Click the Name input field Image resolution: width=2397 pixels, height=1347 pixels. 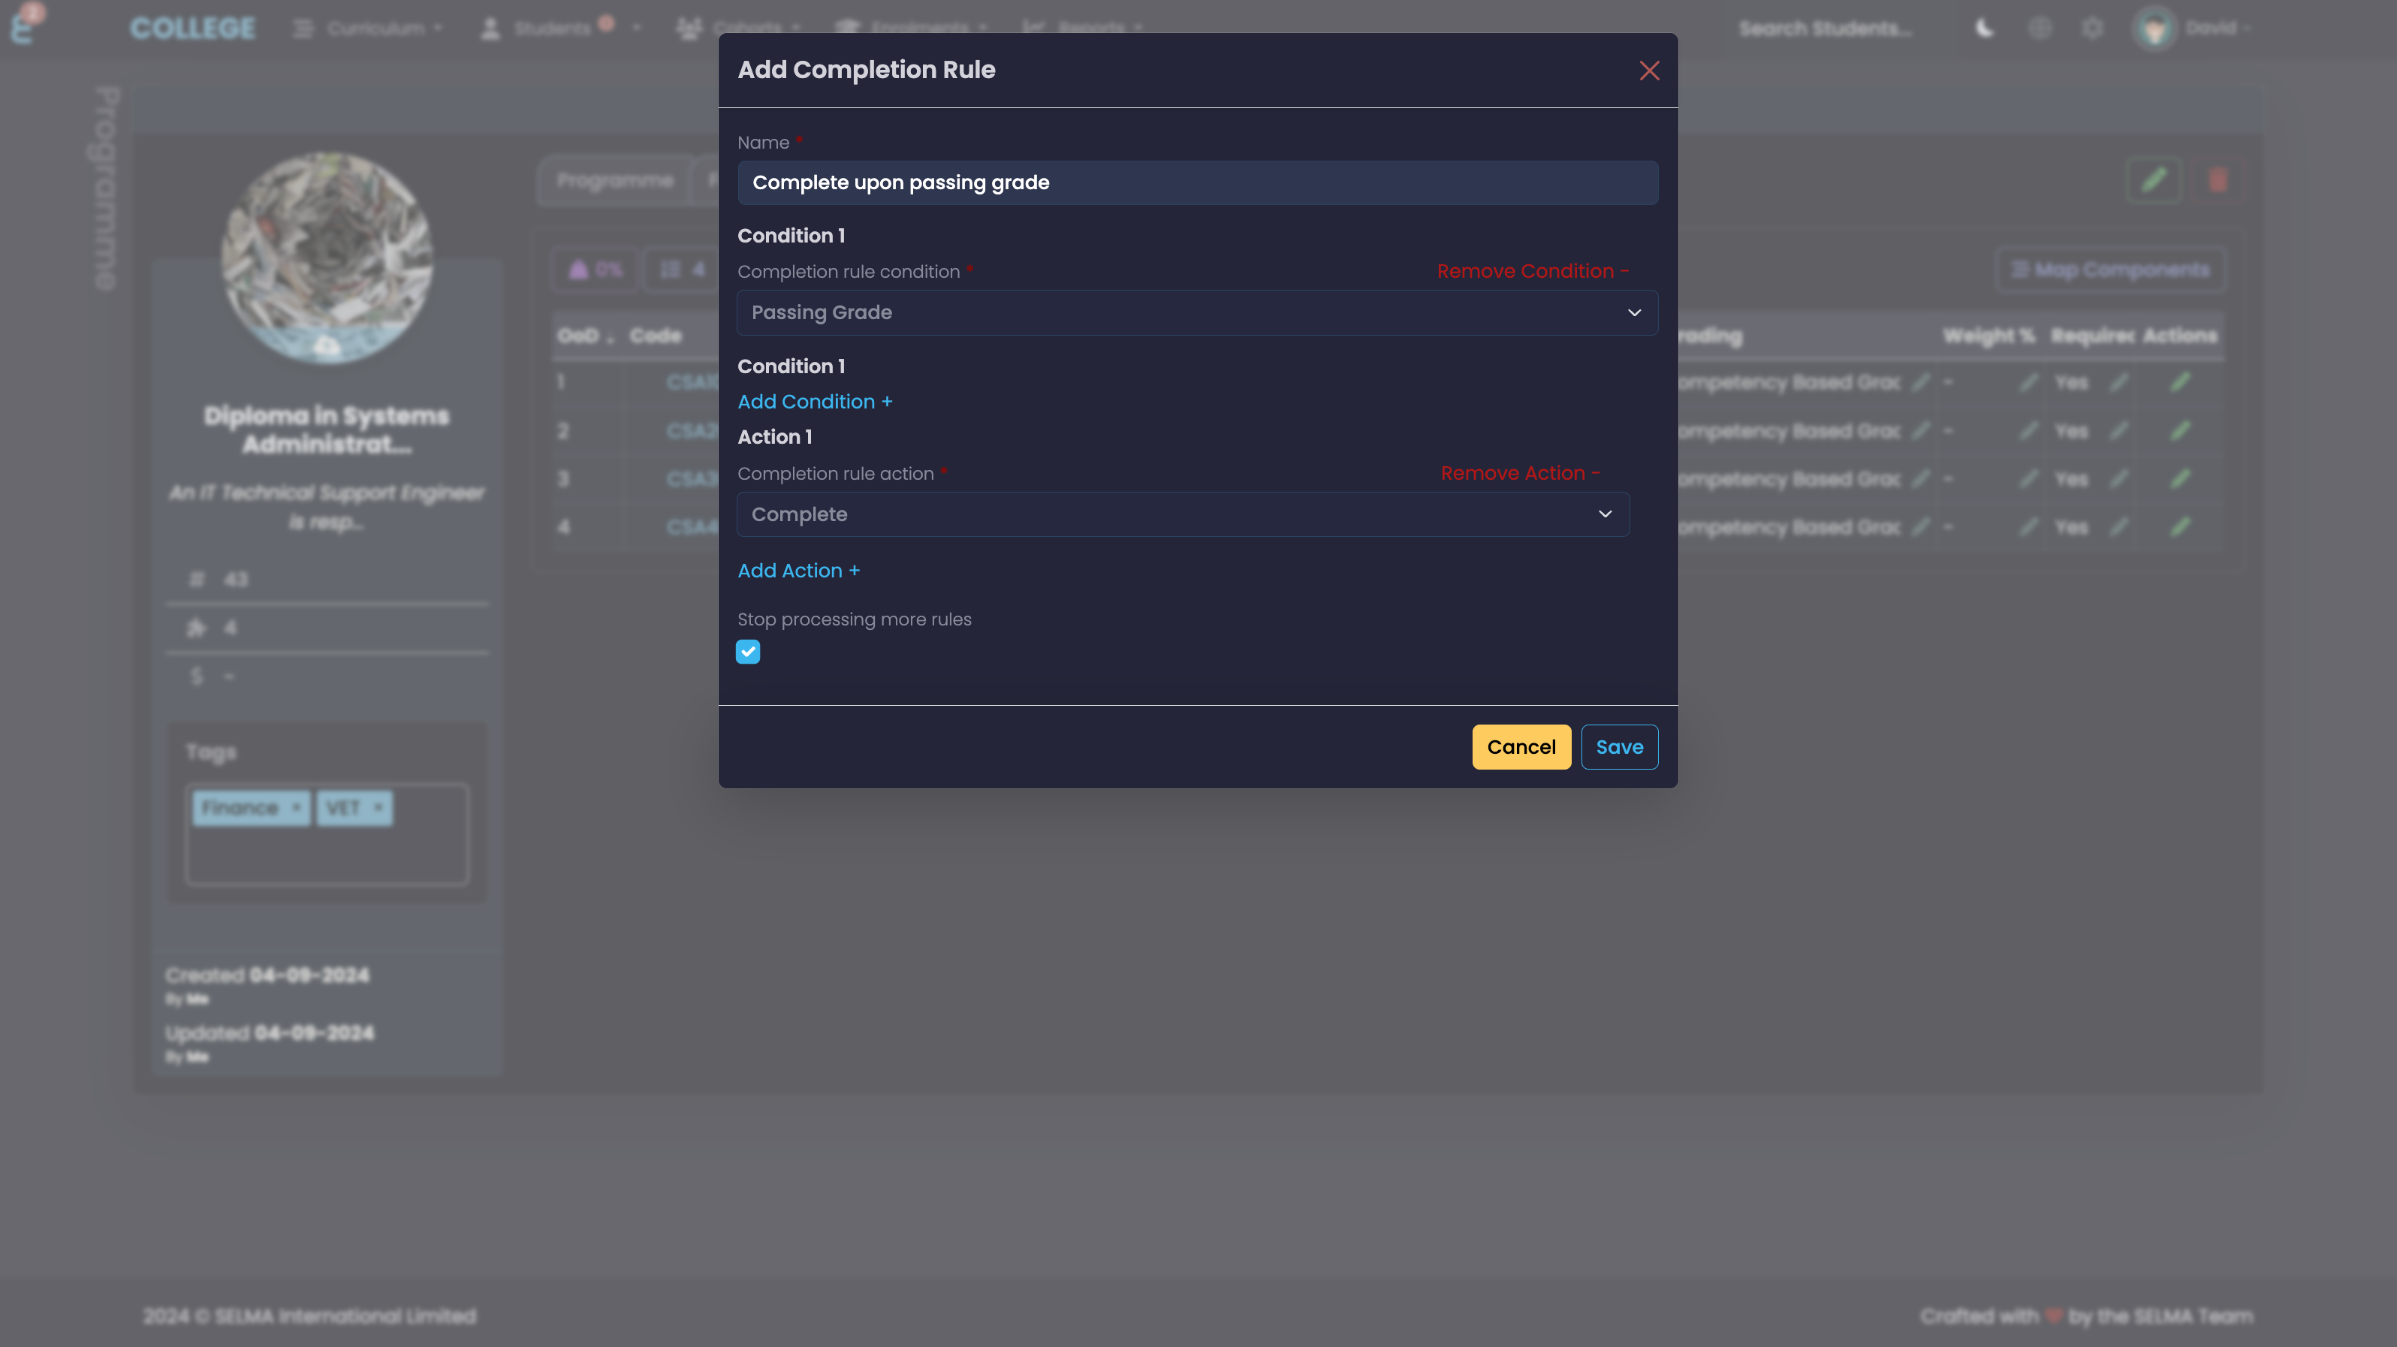[1197, 182]
